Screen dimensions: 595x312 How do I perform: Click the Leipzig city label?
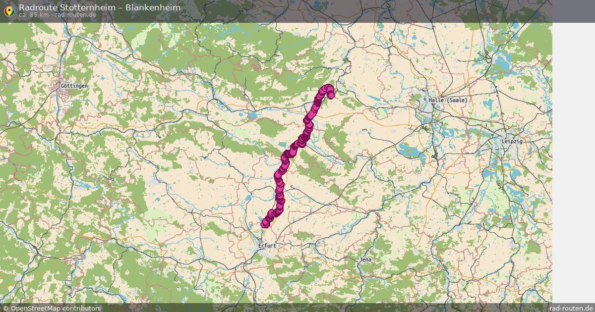click(x=512, y=141)
